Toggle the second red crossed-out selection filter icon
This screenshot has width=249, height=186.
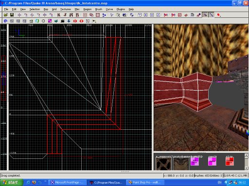click(173, 15)
